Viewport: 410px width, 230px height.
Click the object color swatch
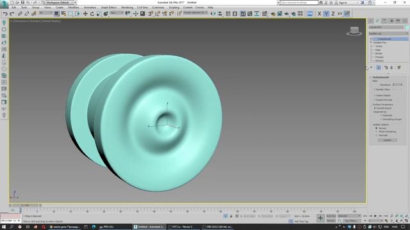pyautogui.click(x=407, y=27)
